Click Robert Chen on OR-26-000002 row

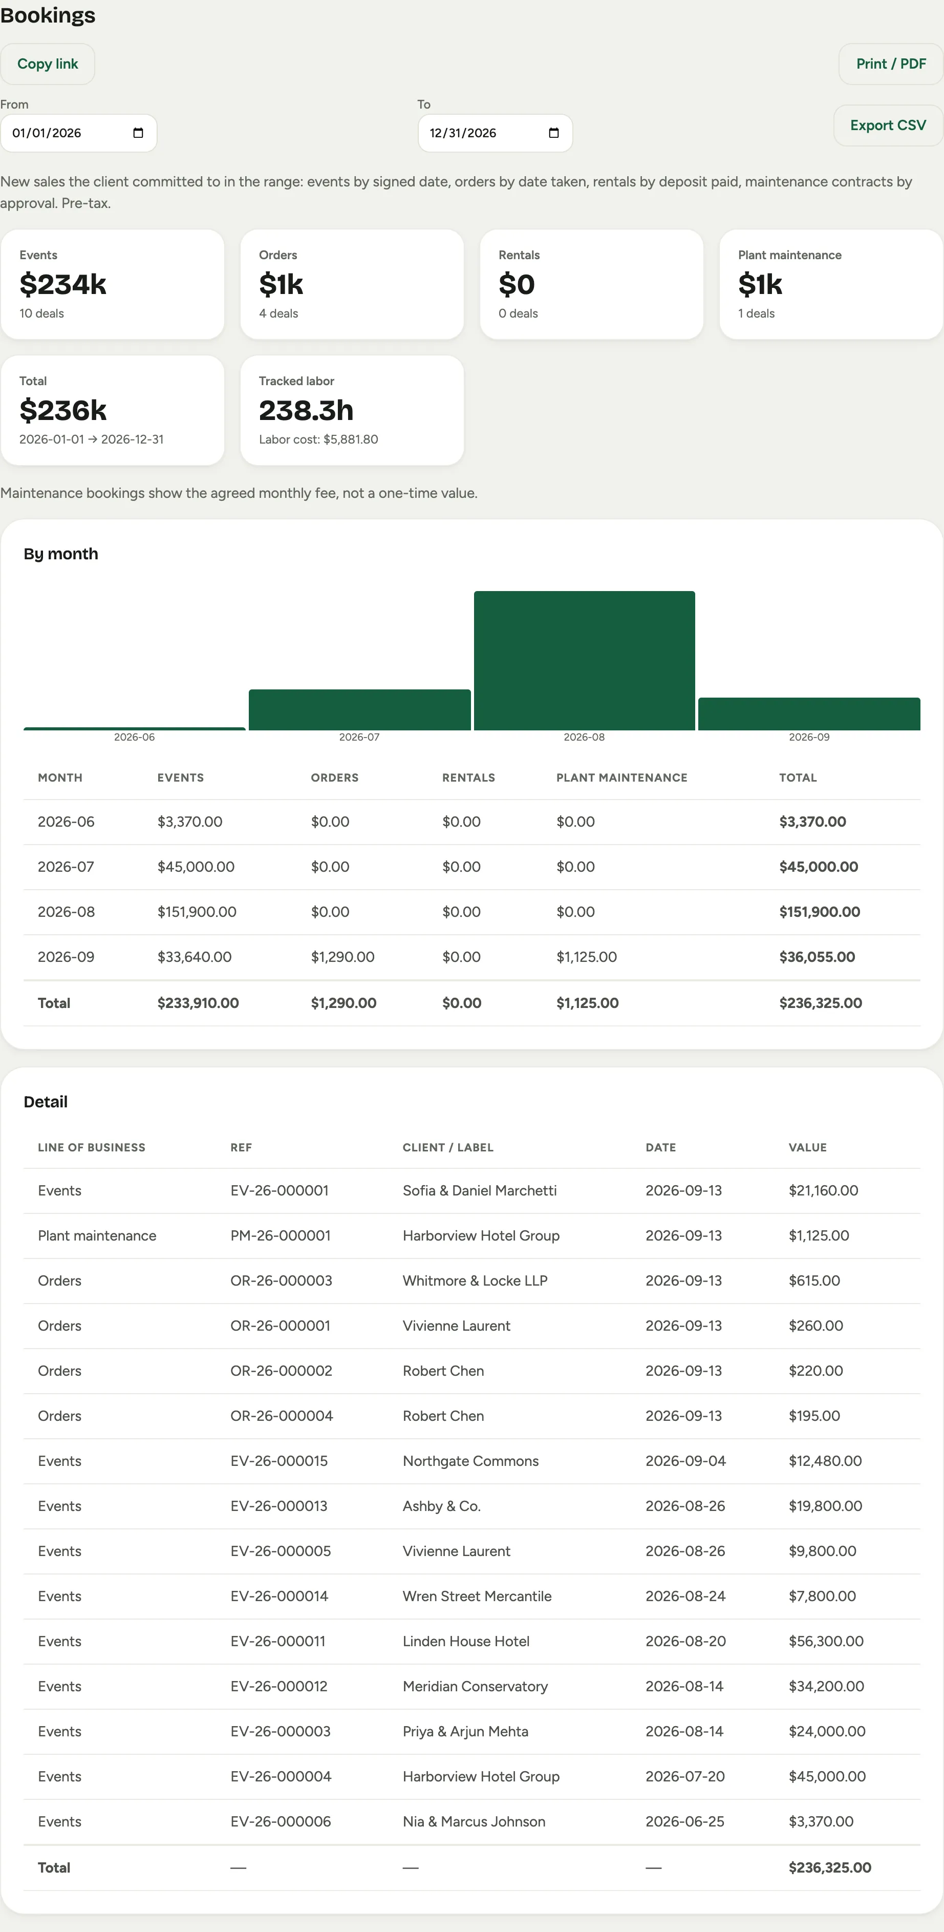443,1370
